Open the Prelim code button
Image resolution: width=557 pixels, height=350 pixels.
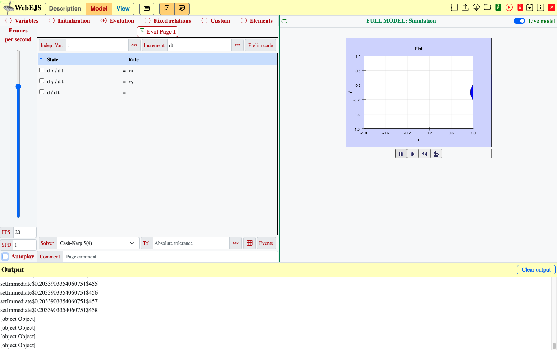(260, 45)
